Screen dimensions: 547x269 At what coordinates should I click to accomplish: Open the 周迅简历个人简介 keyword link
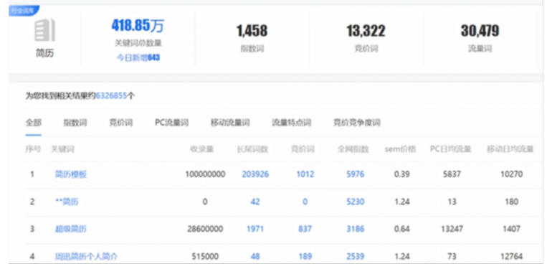87,257
